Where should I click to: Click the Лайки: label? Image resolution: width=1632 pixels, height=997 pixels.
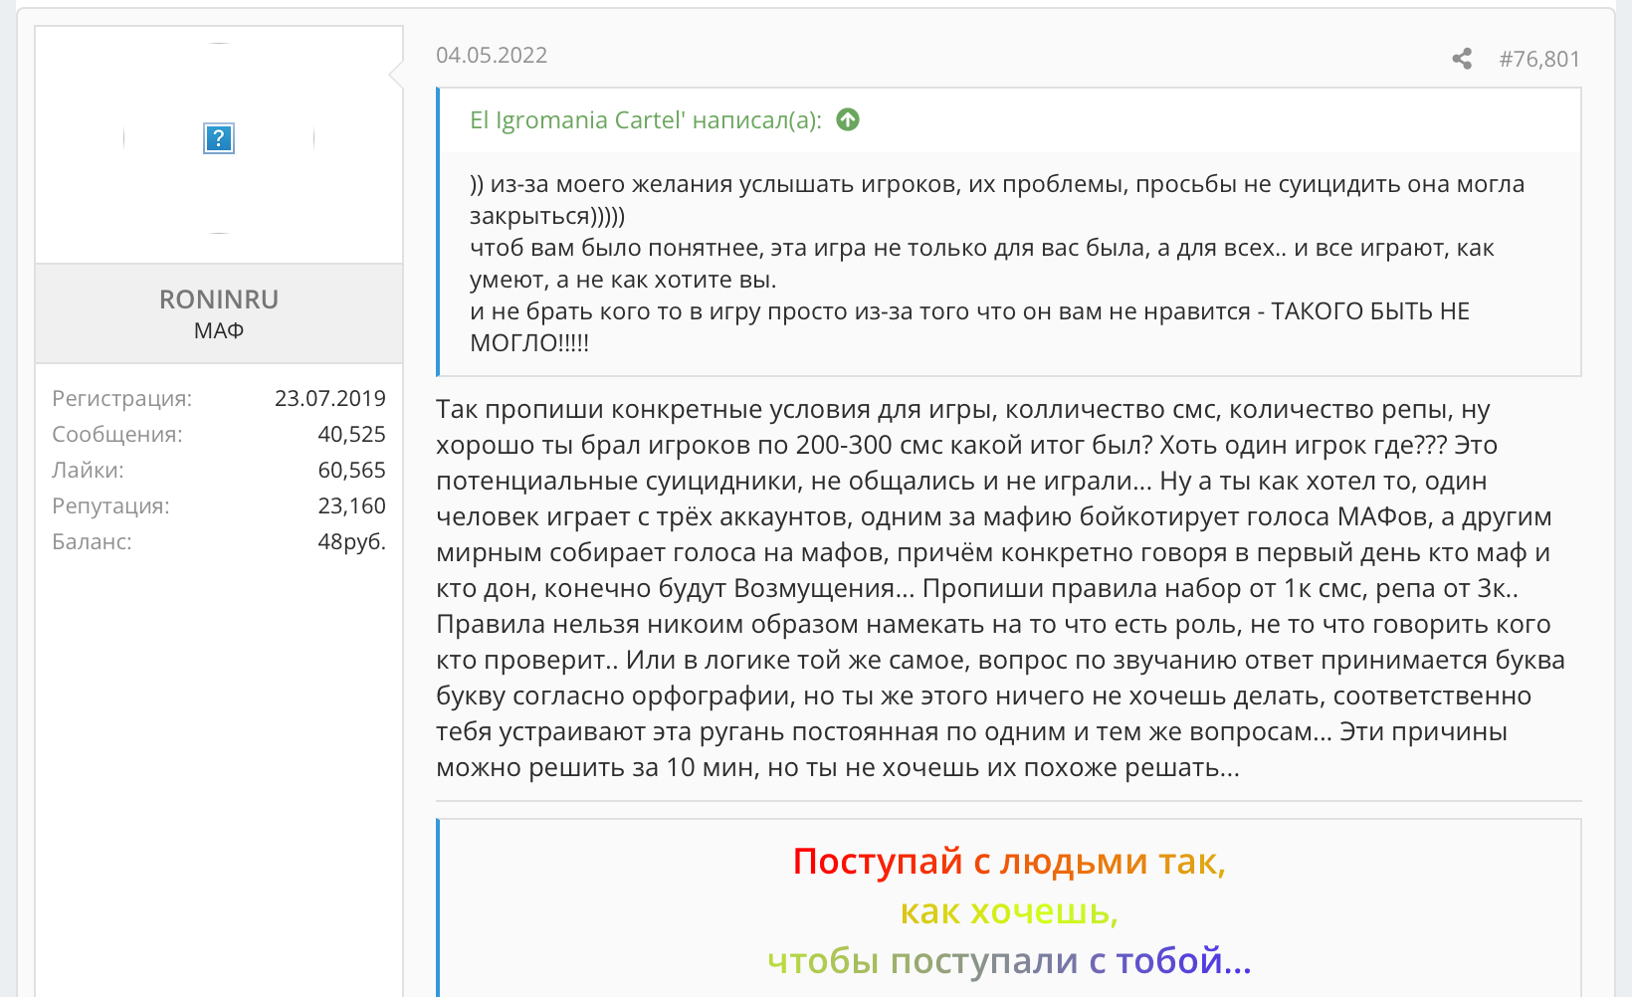click(x=88, y=470)
